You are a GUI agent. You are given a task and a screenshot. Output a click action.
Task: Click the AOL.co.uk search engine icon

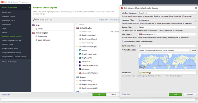coord(80,69)
